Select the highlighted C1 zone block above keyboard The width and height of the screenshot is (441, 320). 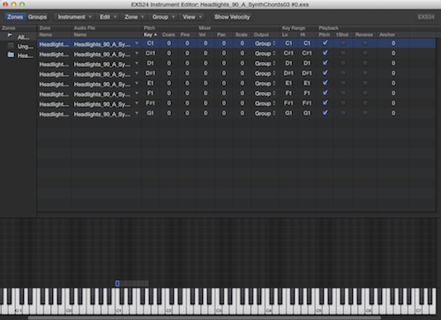point(117,283)
